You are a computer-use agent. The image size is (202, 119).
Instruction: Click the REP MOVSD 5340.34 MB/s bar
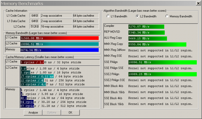pyautogui.click(x=146, y=33)
